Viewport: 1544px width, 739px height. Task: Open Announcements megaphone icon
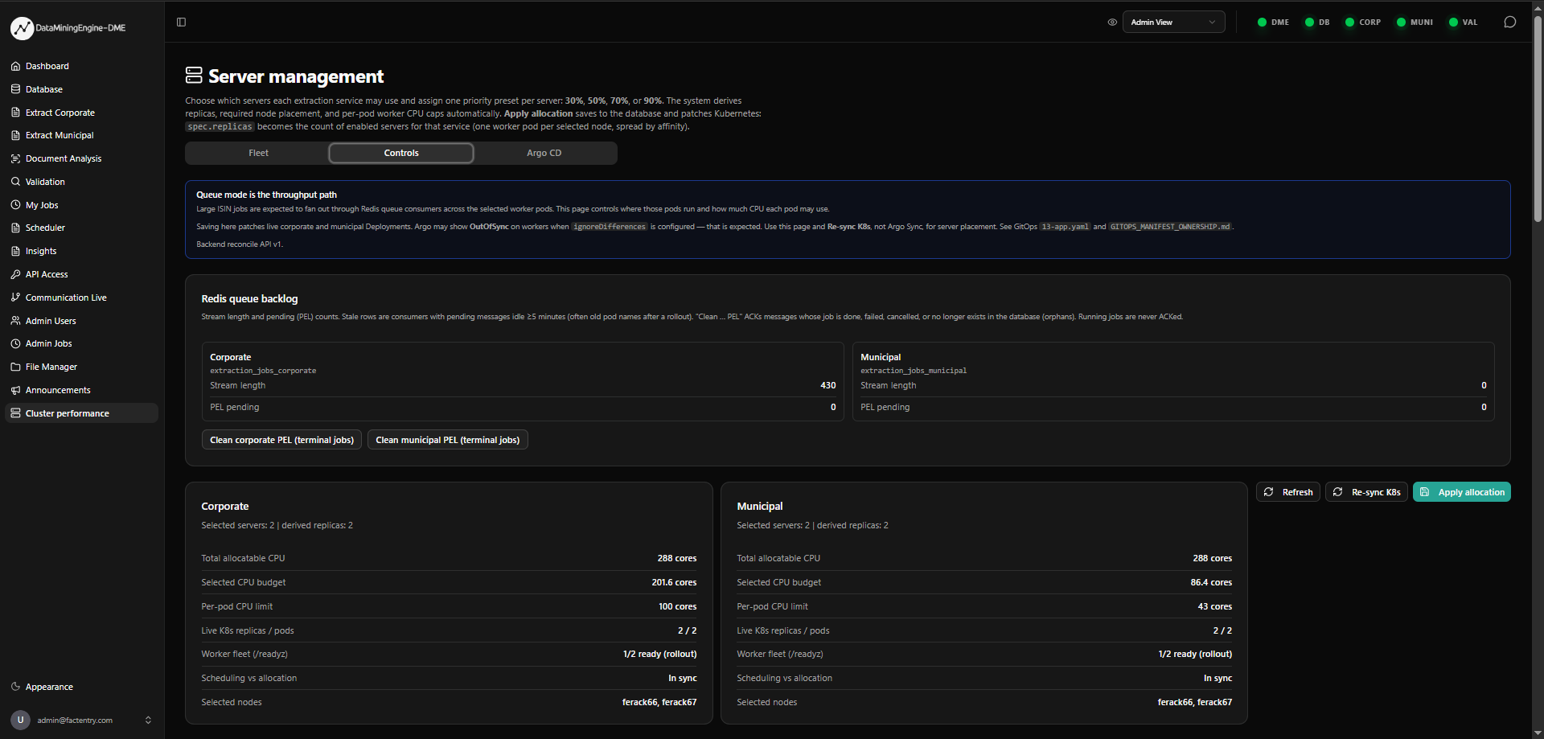click(15, 390)
